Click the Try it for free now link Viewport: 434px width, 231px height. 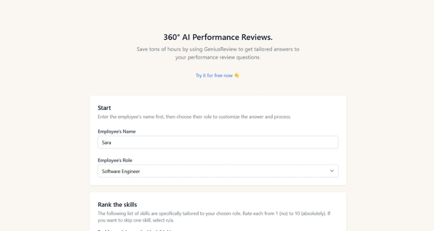pyautogui.click(x=214, y=75)
